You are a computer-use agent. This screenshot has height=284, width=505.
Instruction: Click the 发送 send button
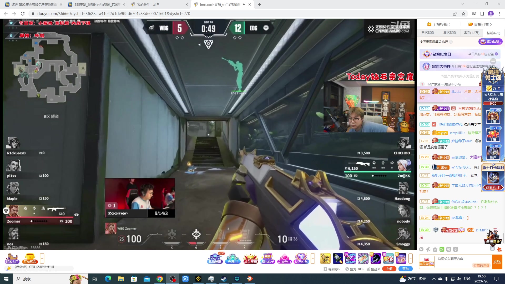pyautogui.click(x=497, y=262)
